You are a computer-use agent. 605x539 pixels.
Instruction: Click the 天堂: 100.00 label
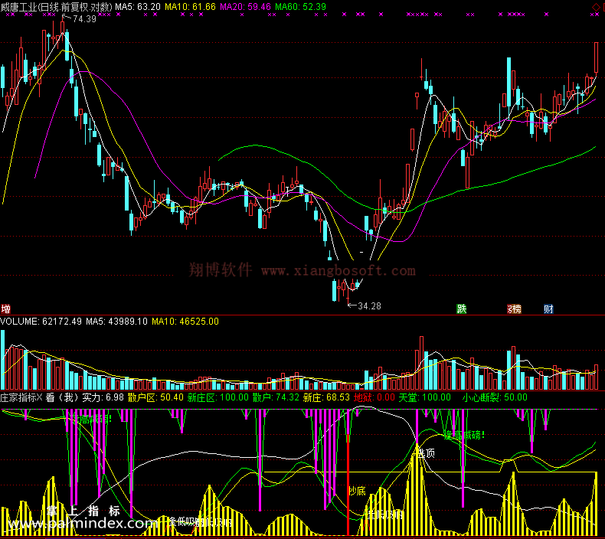pyautogui.click(x=424, y=397)
